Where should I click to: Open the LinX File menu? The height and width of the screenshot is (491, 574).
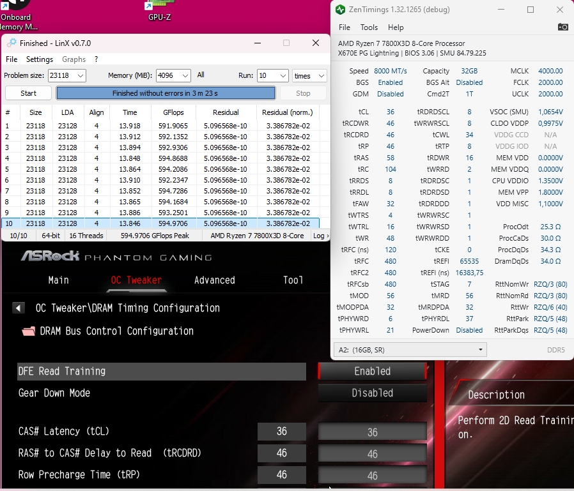12,59
